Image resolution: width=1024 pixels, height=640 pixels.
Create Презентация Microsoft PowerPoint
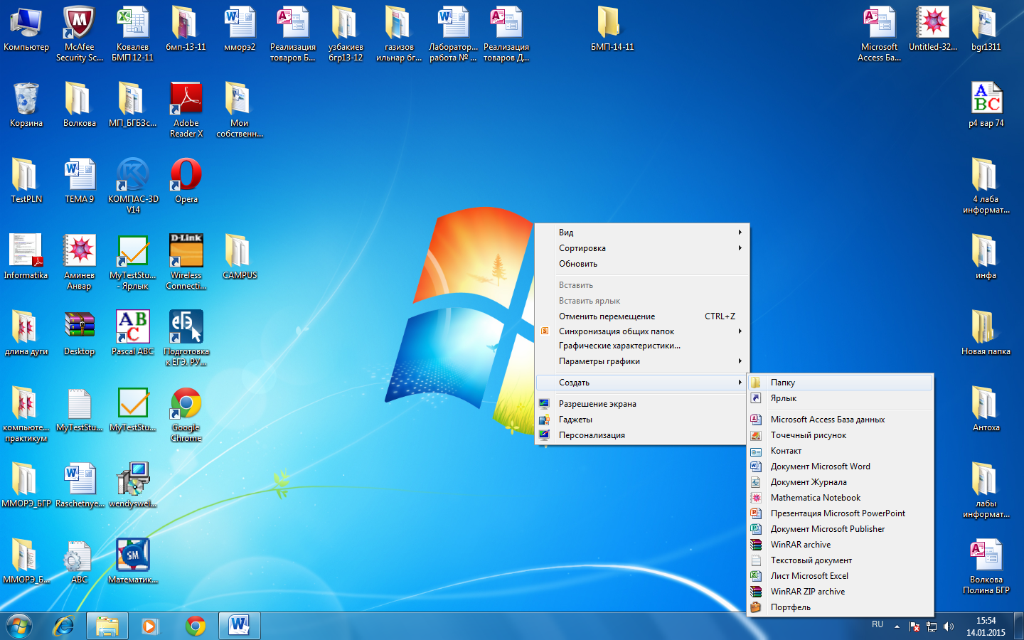tap(840, 513)
